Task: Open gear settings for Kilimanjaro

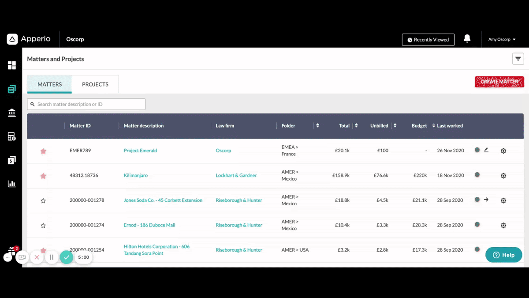Action: tap(503, 176)
